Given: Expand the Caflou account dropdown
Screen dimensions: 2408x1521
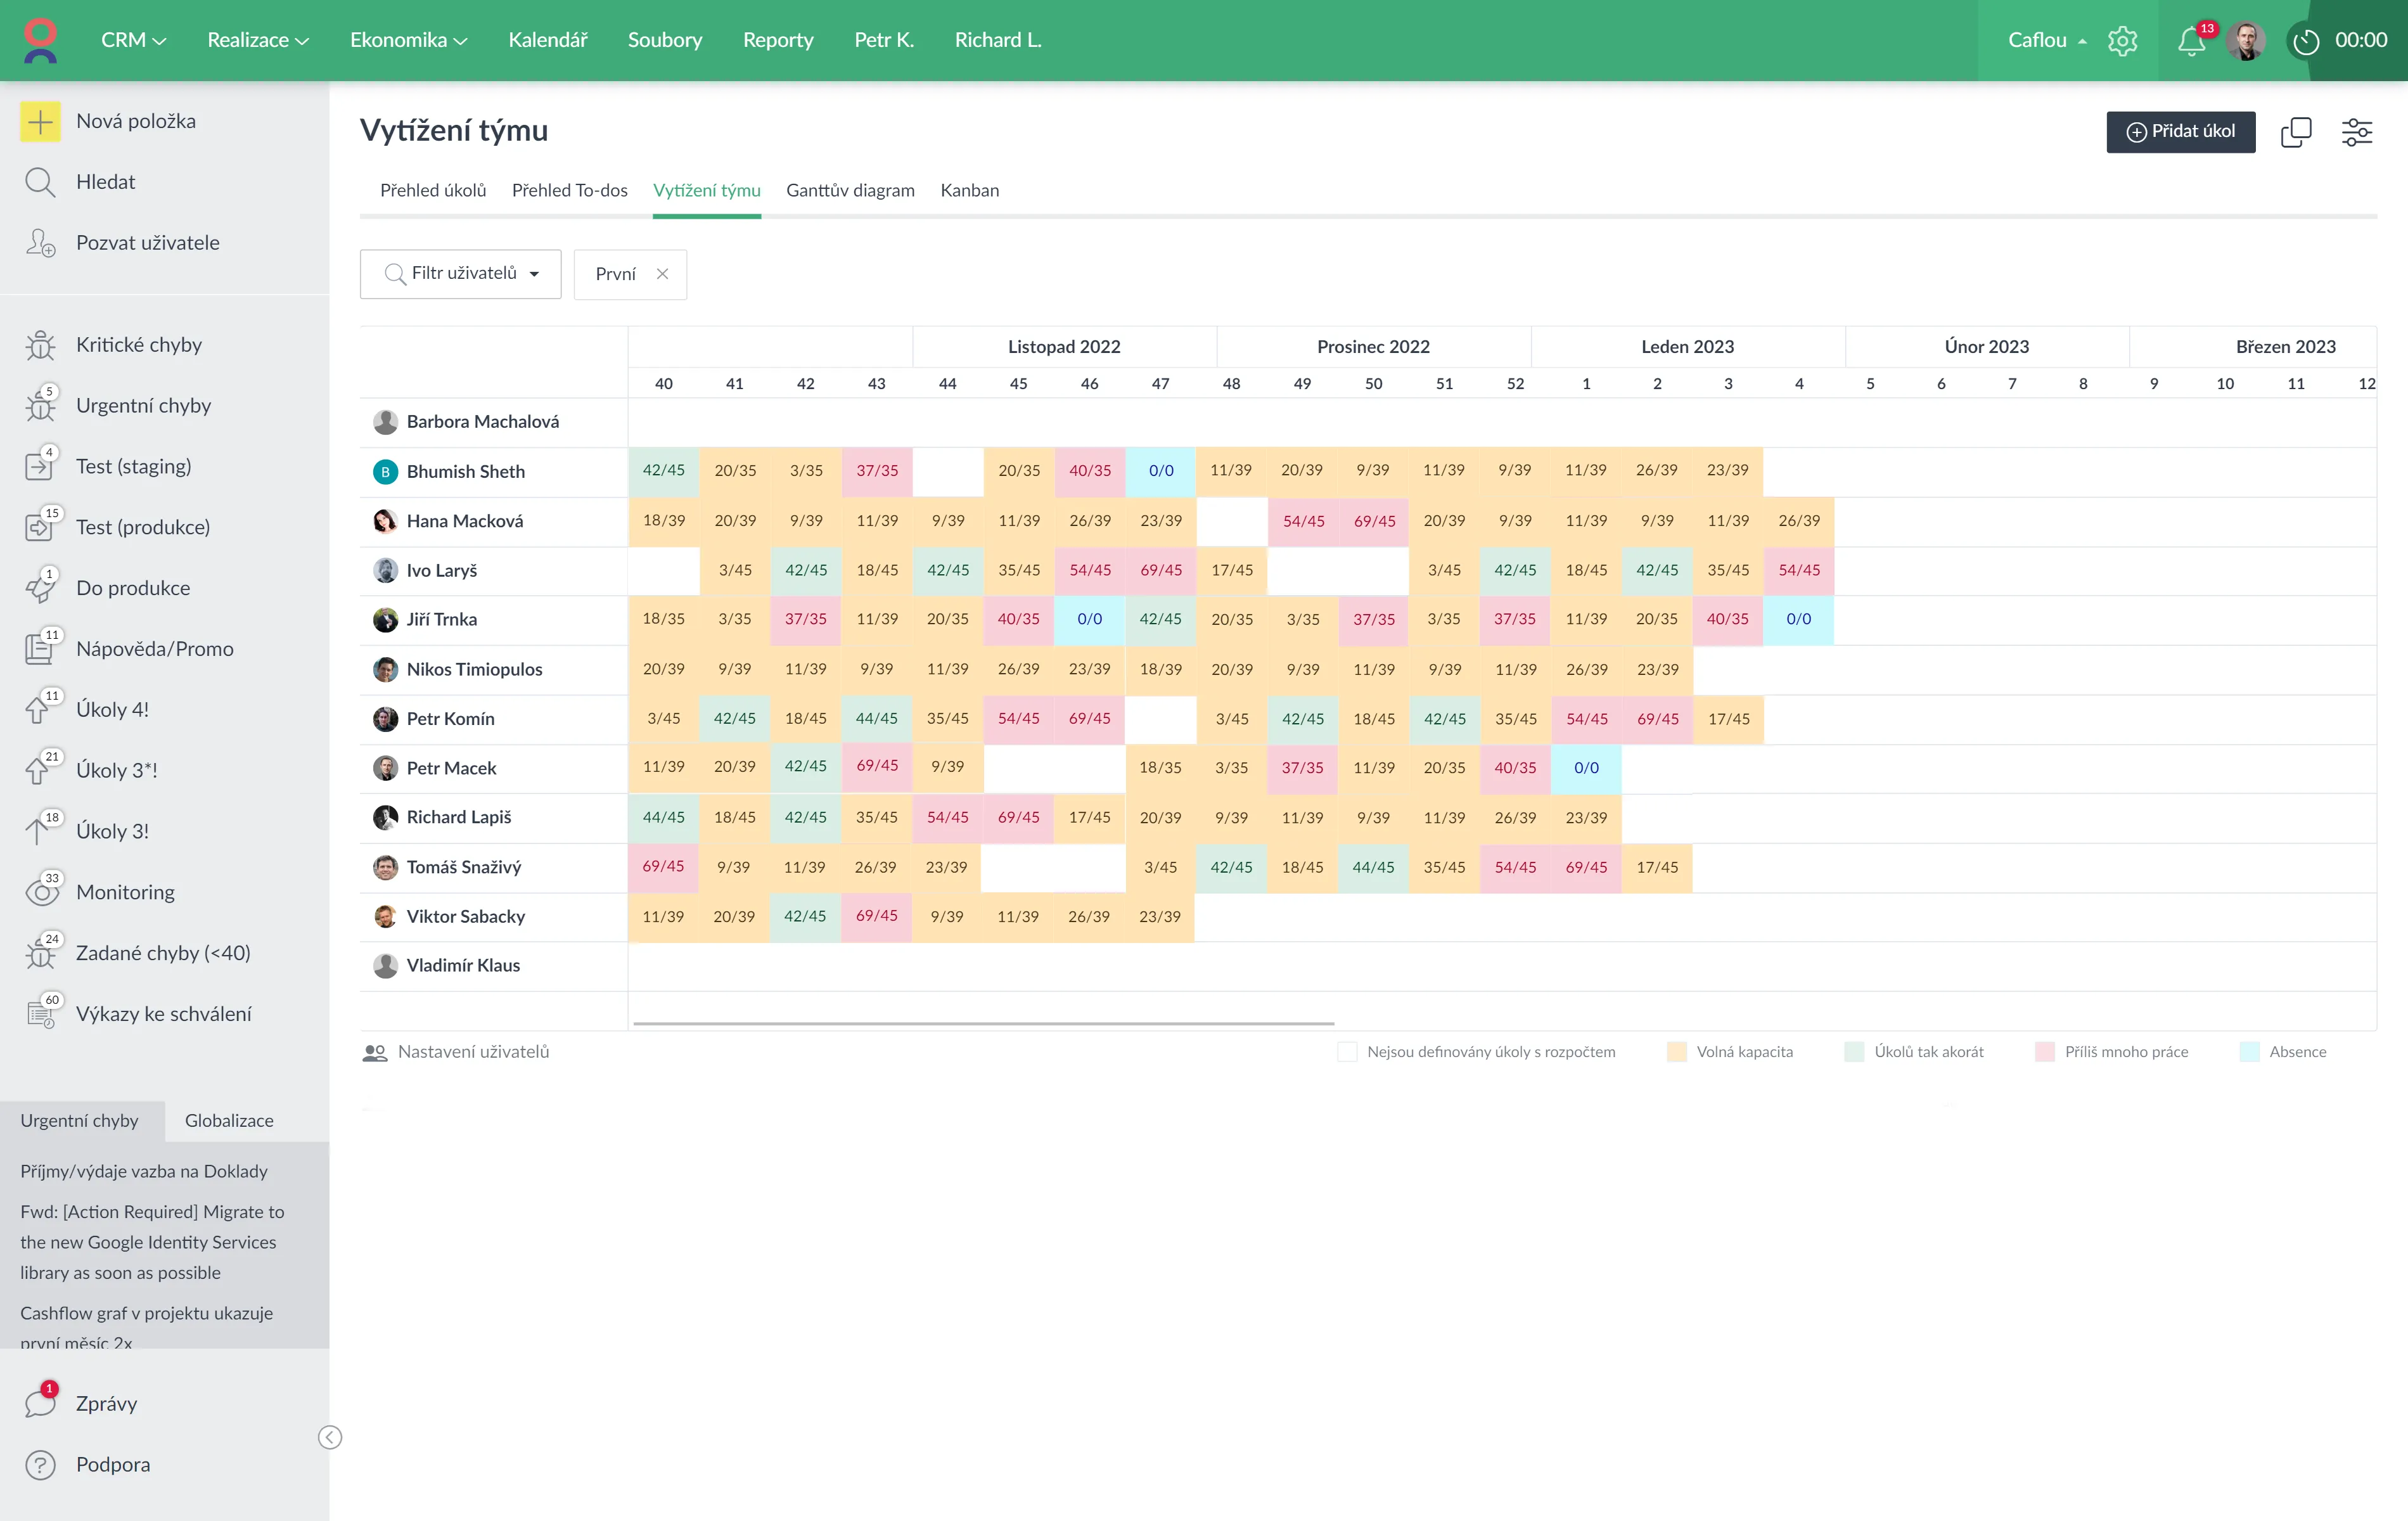Looking at the screenshot, I should [2046, 40].
